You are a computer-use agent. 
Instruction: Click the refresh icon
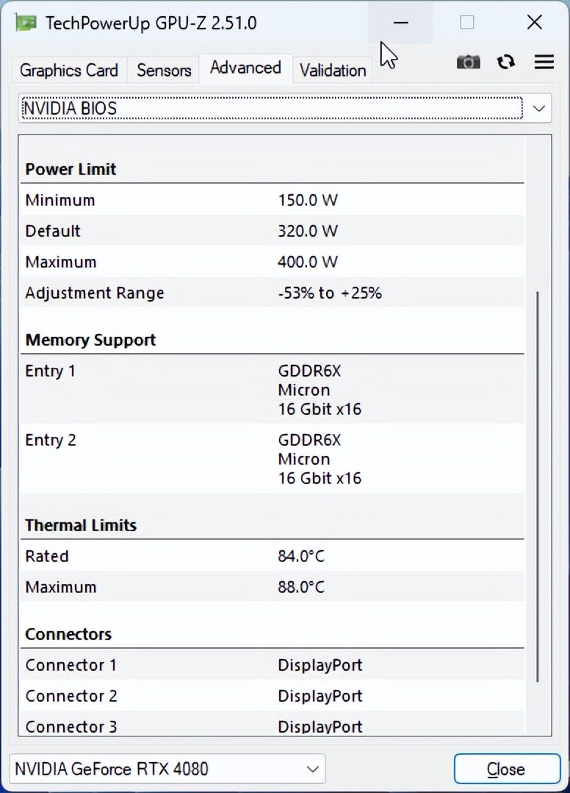pyautogui.click(x=505, y=63)
